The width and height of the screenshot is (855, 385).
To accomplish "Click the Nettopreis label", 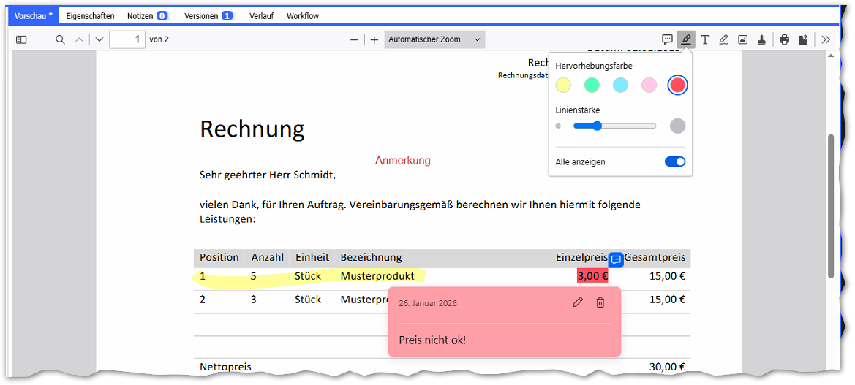I will tap(226, 367).
